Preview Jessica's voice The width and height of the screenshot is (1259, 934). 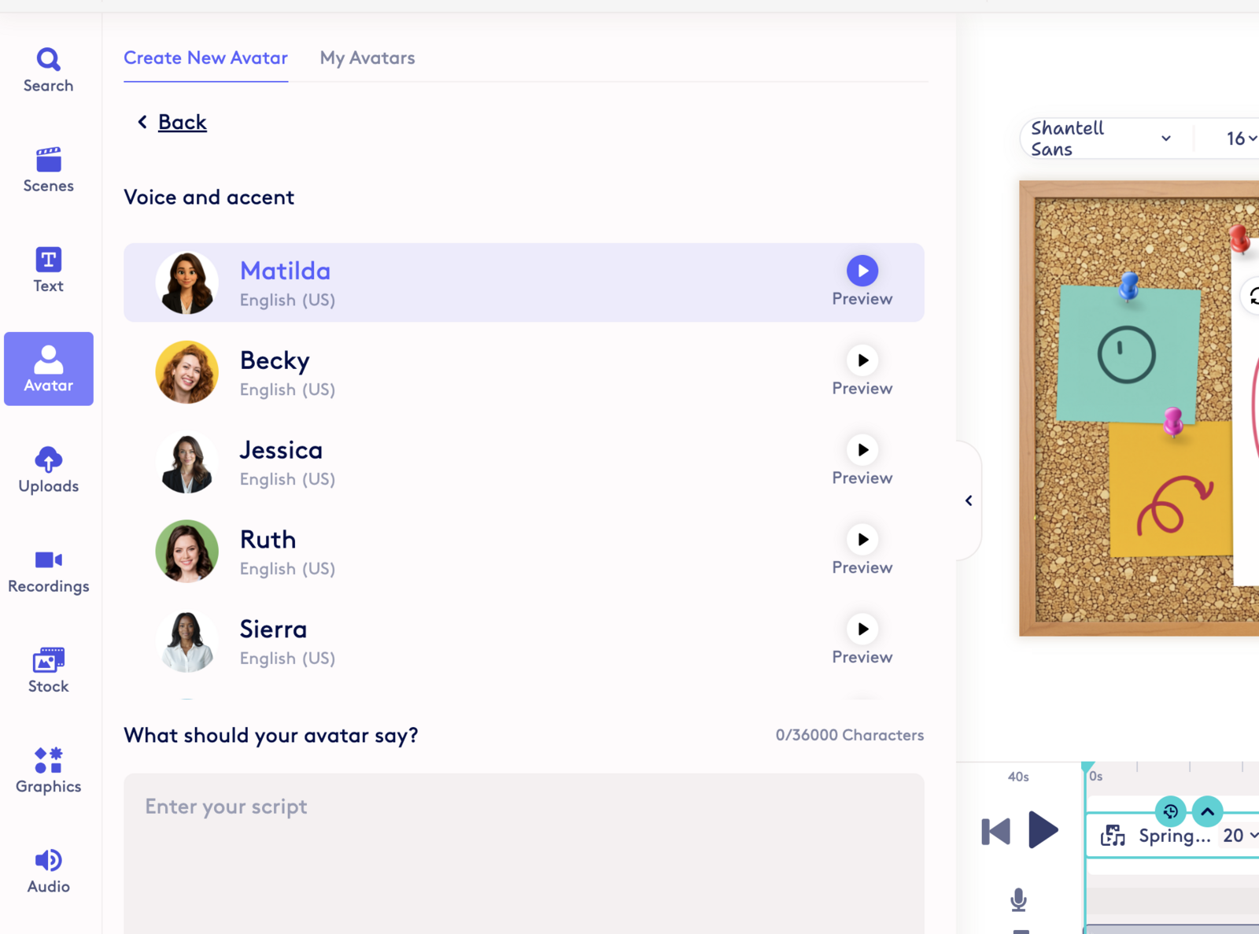click(x=862, y=450)
